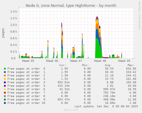The height and width of the screenshot is (113, 142).
Task: Click the 'Week 48' axis label
Action: click(100, 61)
